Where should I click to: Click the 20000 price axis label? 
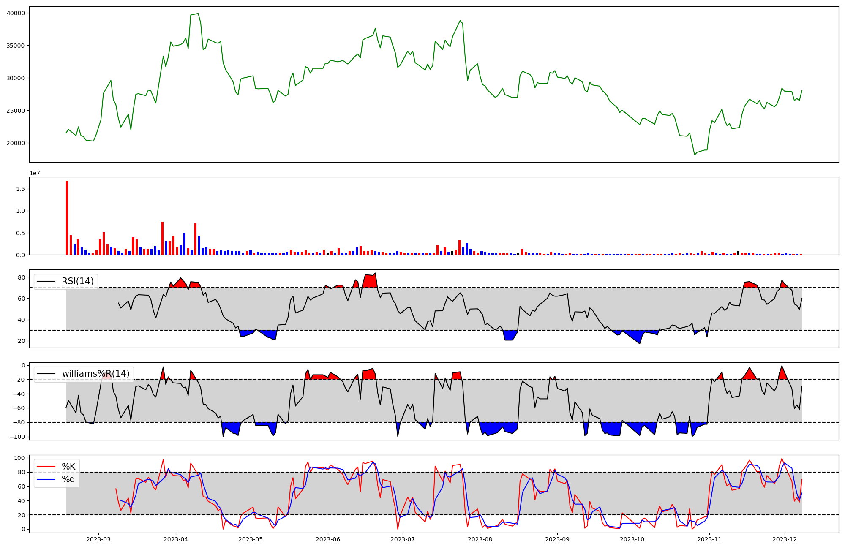pyautogui.click(x=16, y=143)
